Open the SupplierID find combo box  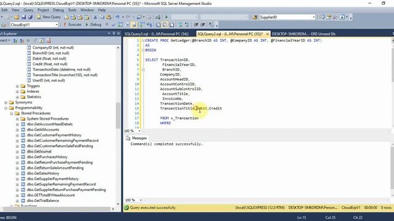pyautogui.click(x=313, y=17)
